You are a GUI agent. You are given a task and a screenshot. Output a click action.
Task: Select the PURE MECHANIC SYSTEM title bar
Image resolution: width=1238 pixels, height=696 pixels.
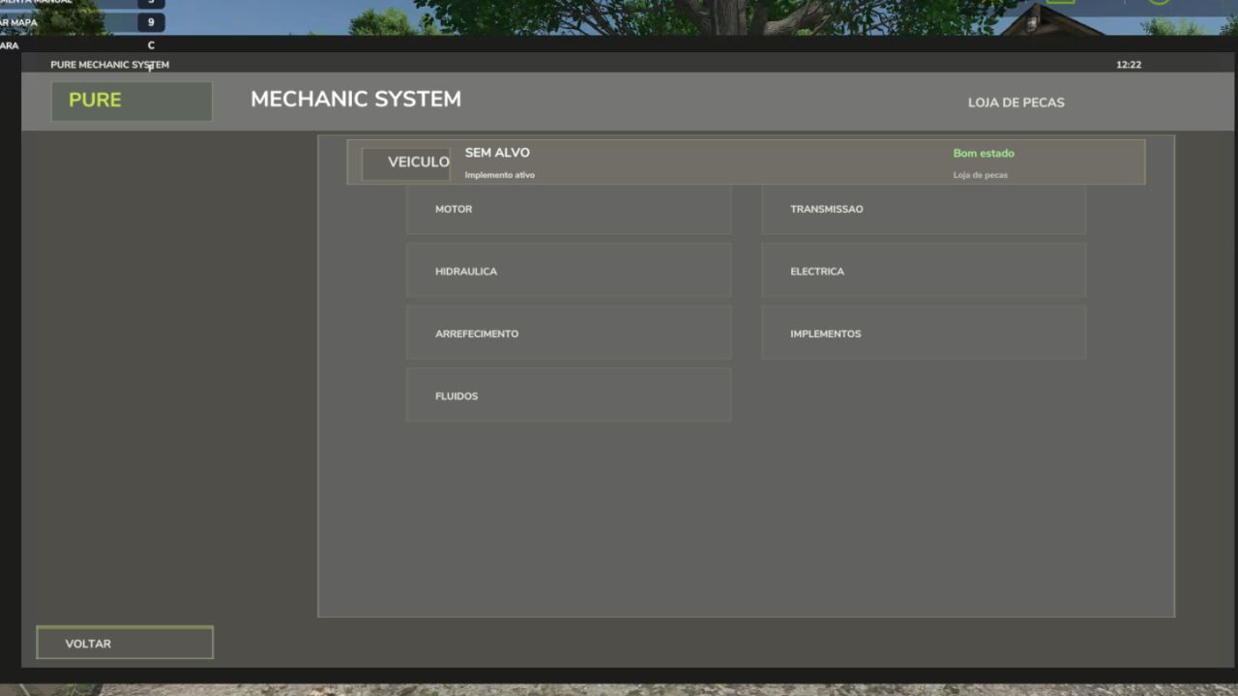[109, 64]
